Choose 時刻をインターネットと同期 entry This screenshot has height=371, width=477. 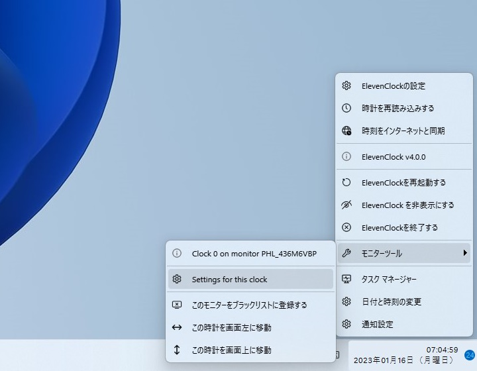click(x=404, y=131)
